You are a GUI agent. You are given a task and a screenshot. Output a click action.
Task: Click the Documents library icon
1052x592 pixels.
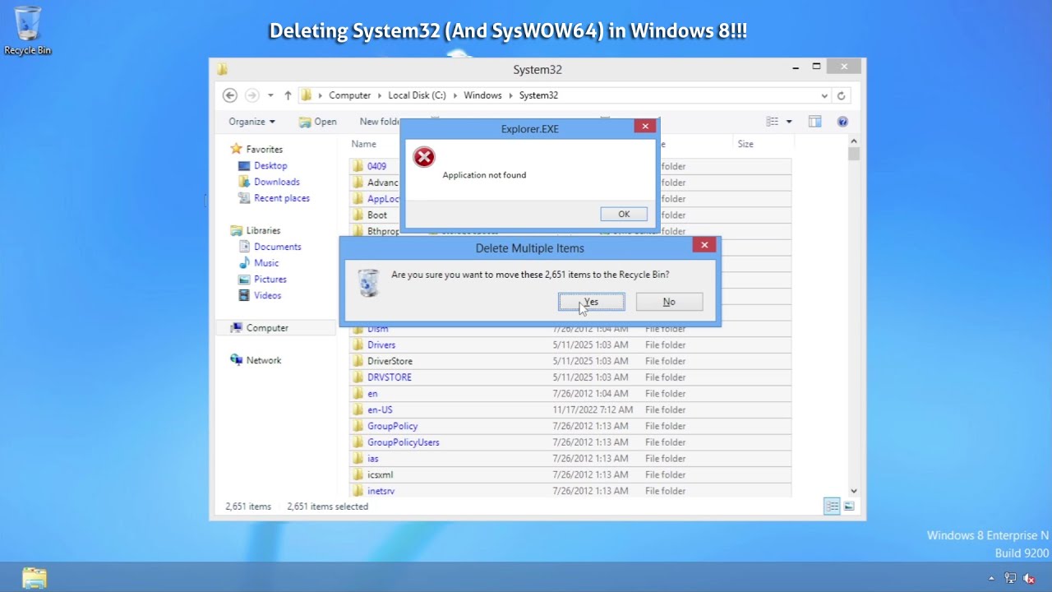(x=244, y=247)
